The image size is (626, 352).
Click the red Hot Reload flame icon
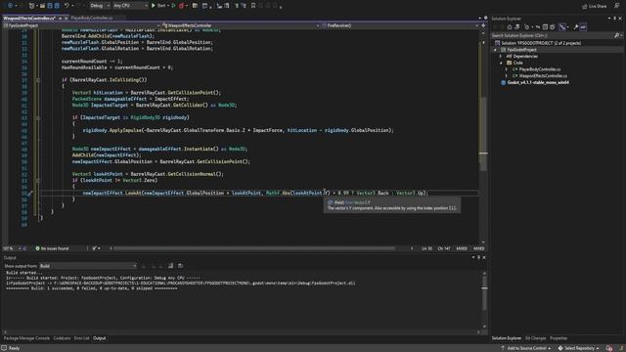coord(182,6)
